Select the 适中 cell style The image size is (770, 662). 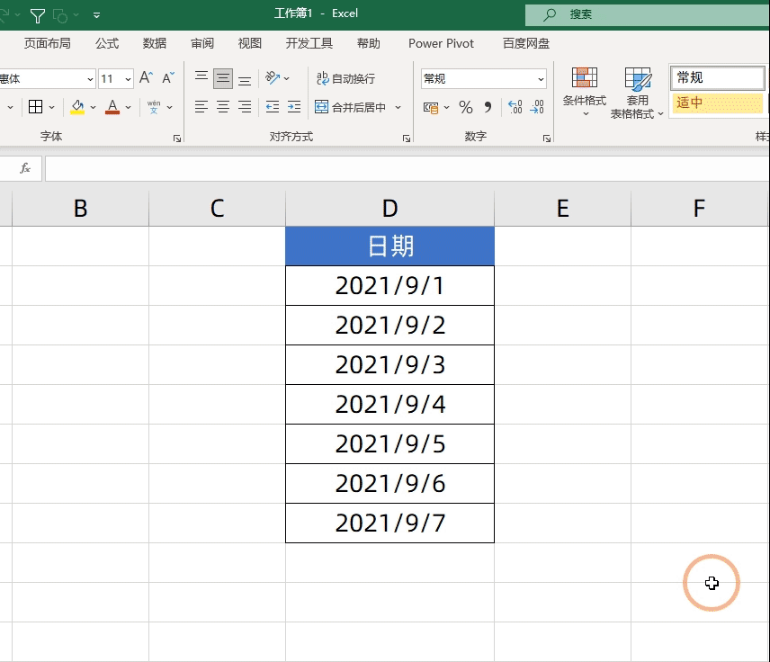point(718,103)
